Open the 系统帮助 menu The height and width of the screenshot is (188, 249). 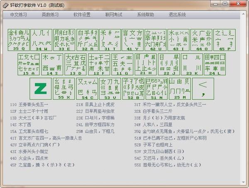tap(146, 15)
